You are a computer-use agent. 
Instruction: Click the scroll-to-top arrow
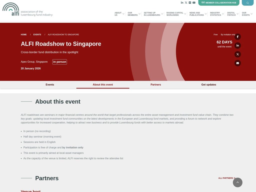pyautogui.click(x=237, y=182)
